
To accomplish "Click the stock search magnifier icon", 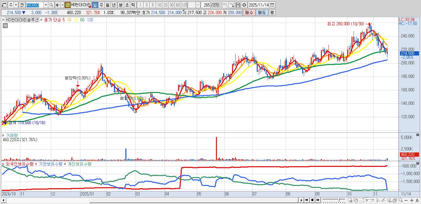I will [x=51, y=5].
